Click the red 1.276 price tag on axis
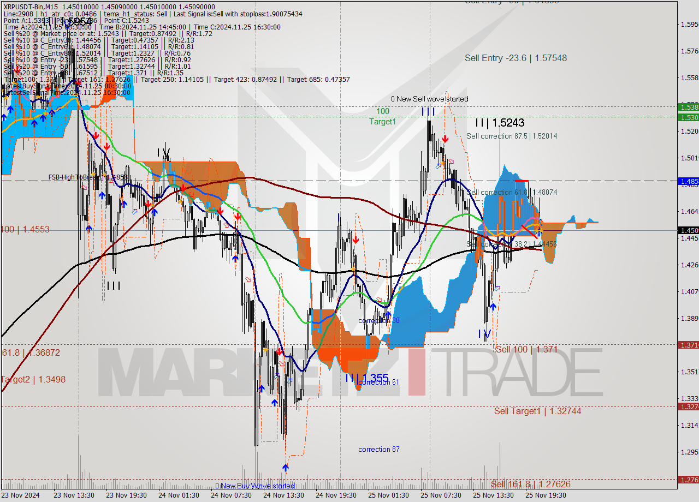The height and width of the screenshot is (502, 699). coord(688,480)
